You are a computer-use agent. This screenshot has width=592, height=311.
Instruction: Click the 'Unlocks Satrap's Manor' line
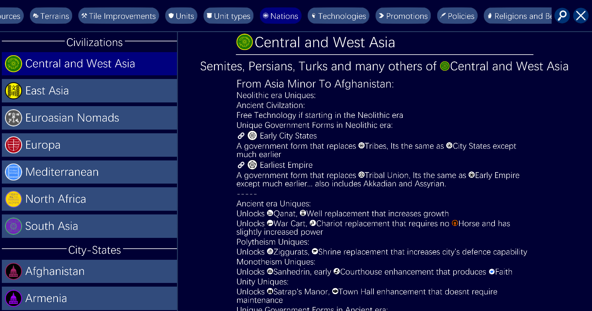coord(367,296)
